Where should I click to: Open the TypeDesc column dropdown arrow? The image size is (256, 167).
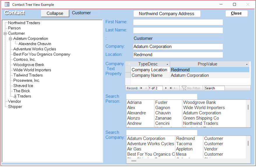coord(167,64)
